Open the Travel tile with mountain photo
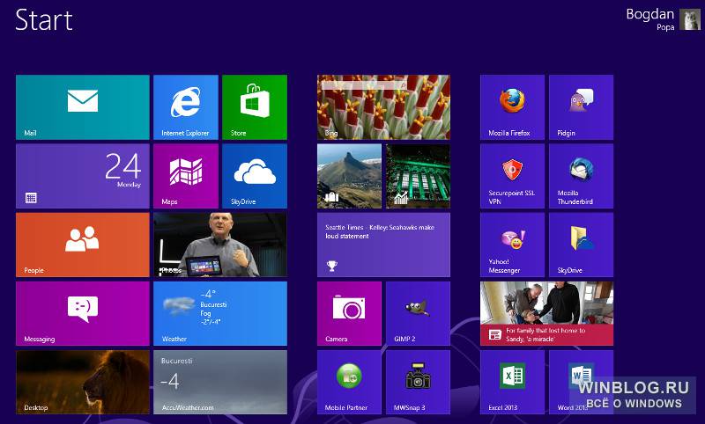Screen dimensions: 705x424 (x=349, y=176)
